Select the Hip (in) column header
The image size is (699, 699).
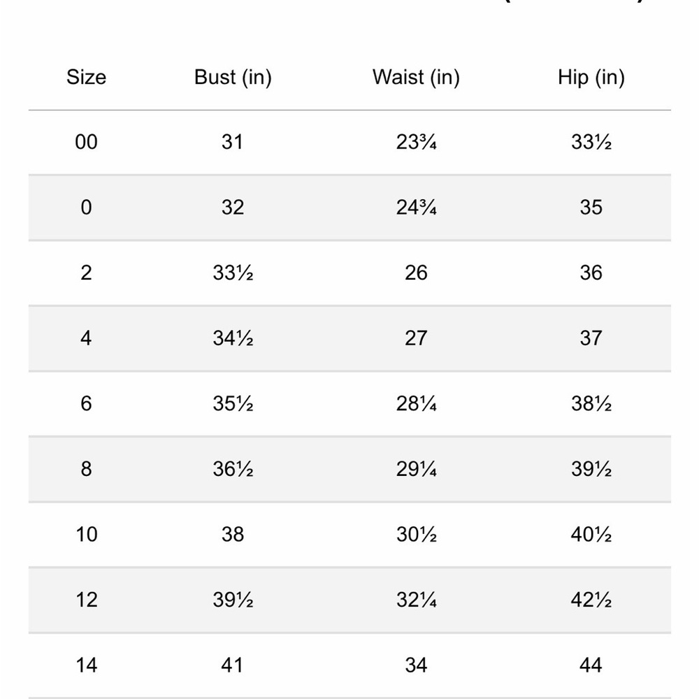591,78
